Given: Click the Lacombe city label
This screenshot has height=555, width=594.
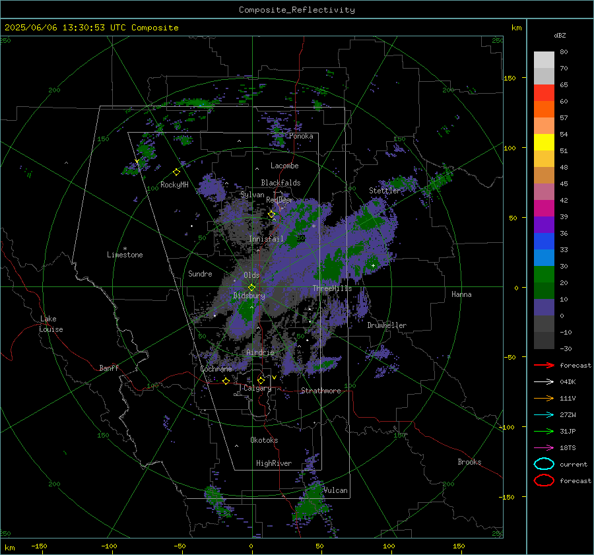Looking at the screenshot, I should (x=284, y=166).
